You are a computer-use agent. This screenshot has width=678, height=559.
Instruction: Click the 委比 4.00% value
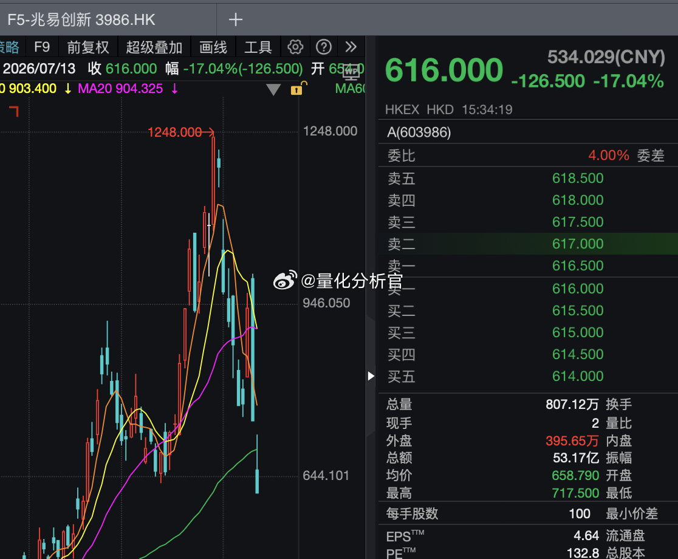608,155
